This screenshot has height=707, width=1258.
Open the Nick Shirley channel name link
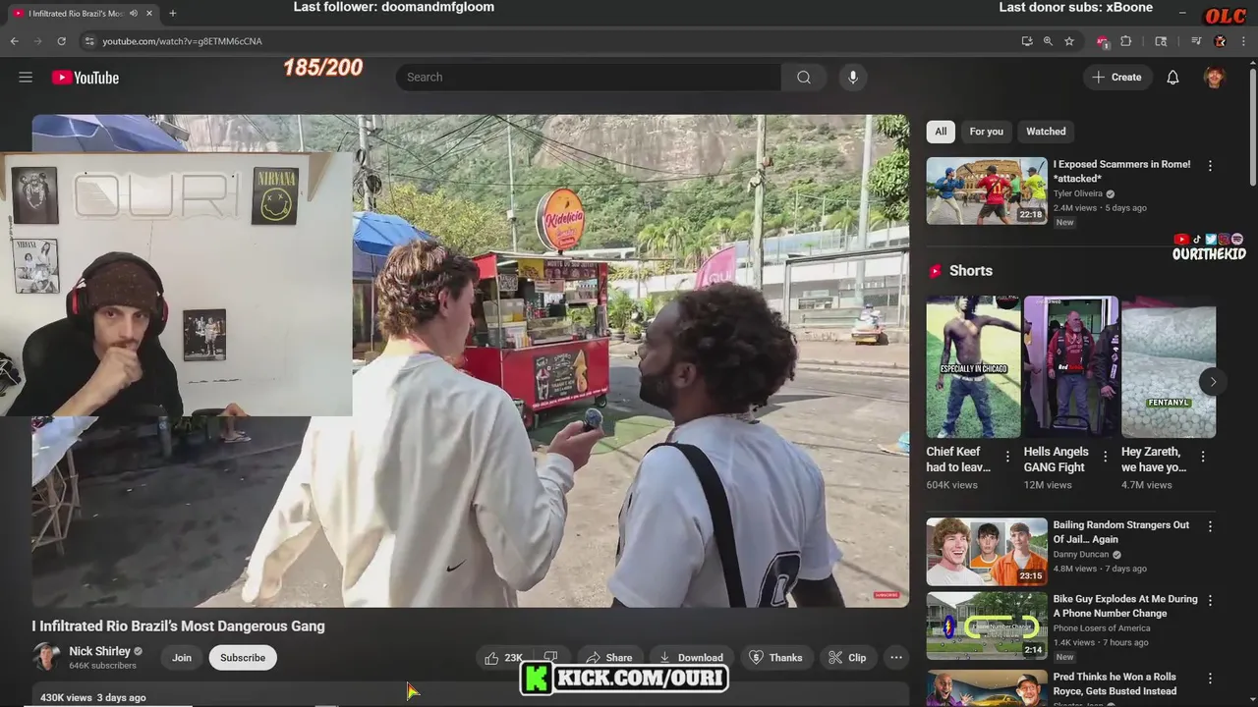click(99, 651)
